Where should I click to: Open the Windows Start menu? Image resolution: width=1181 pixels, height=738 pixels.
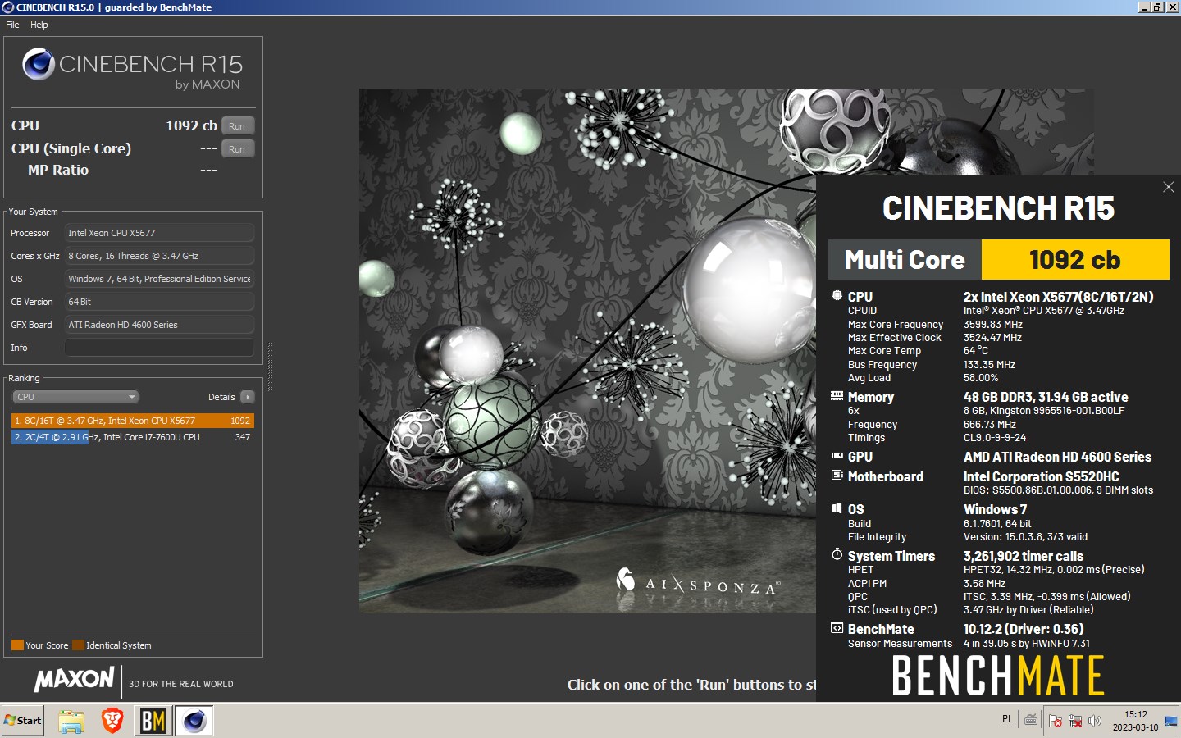point(23,721)
